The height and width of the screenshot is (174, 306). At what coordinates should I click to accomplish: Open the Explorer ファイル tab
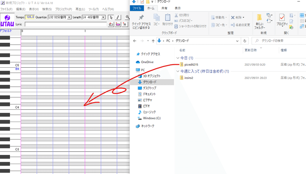[x=137, y=8]
